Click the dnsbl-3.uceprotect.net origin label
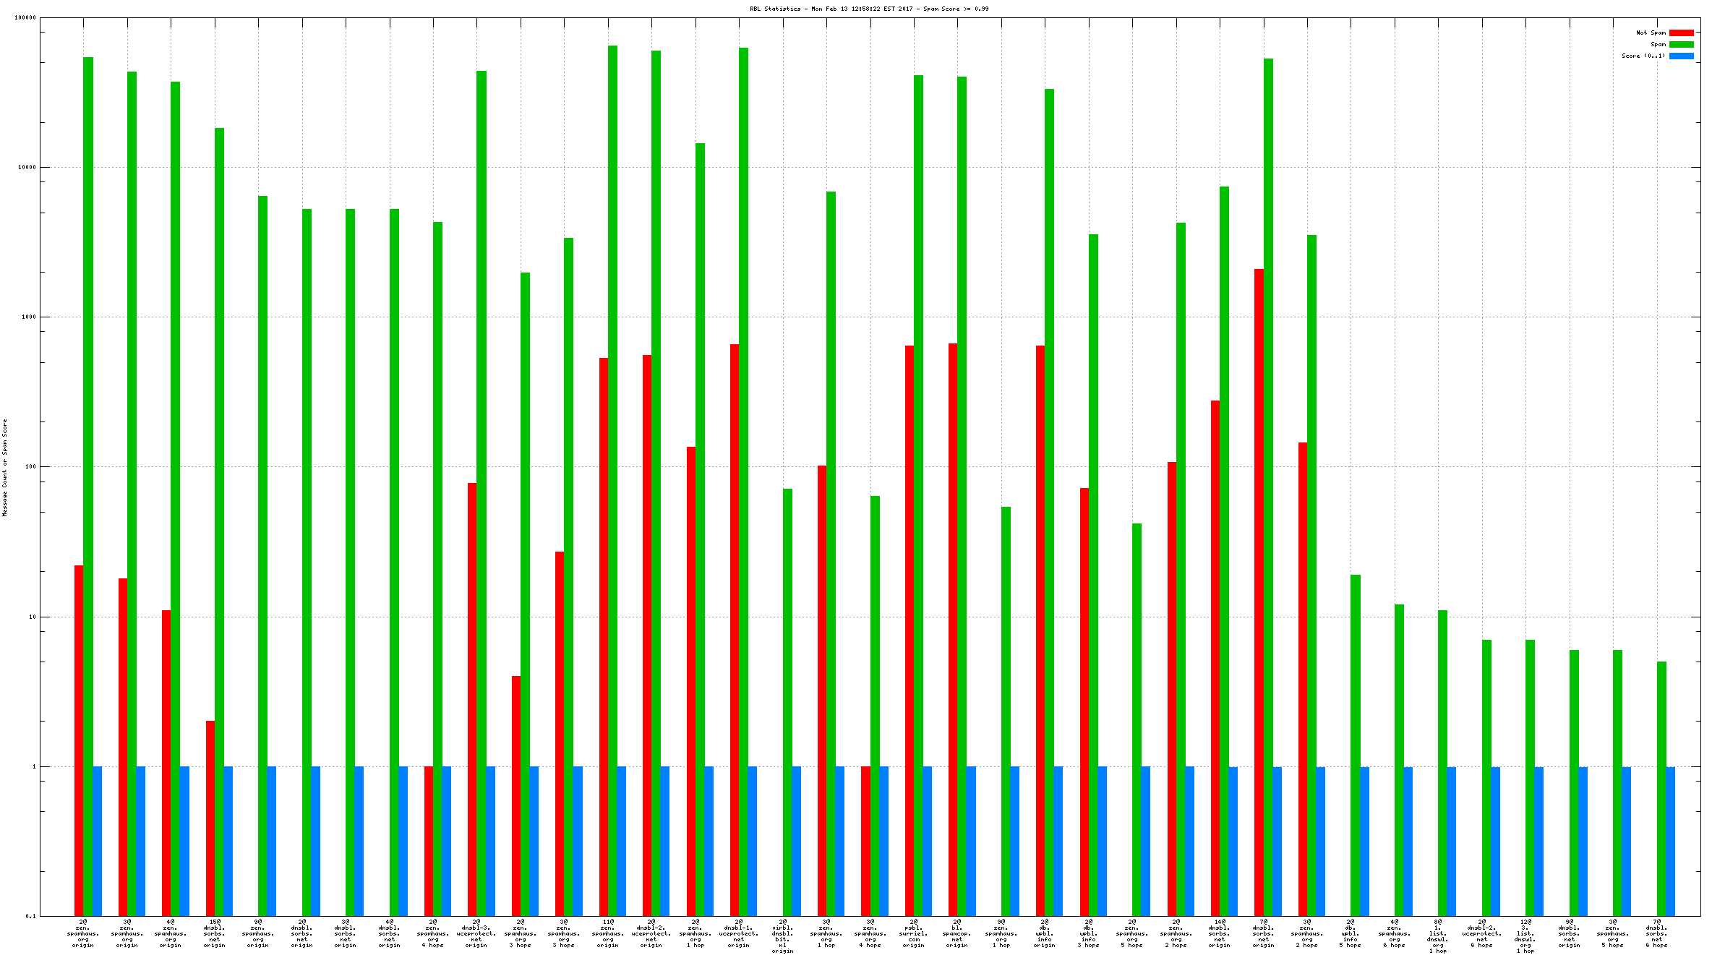Screen dimensions: 1712x963 (476, 933)
